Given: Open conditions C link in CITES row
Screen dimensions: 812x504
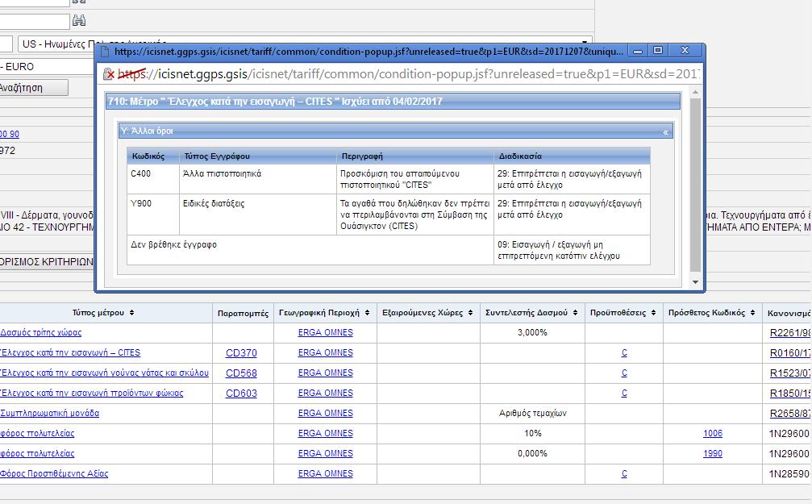Looking at the screenshot, I should [x=624, y=352].
